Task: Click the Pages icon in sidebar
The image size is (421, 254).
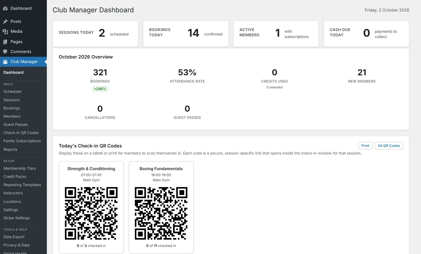Action: point(5,42)
